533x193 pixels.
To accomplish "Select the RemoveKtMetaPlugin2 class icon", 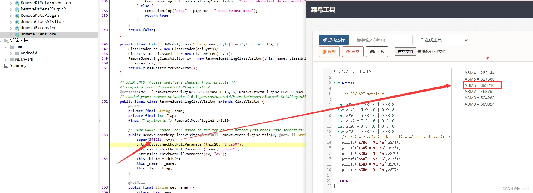I will tap(17, 9).
